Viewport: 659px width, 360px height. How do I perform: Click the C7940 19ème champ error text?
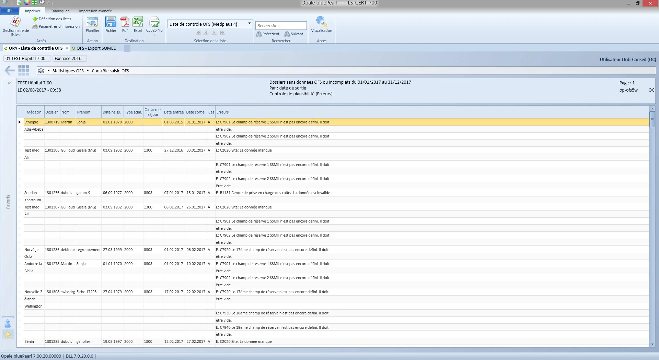tap(272, 327)
